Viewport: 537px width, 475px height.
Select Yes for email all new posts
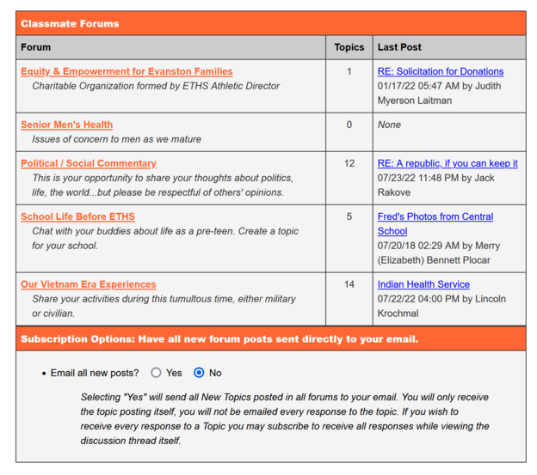[x=156, y=373]
